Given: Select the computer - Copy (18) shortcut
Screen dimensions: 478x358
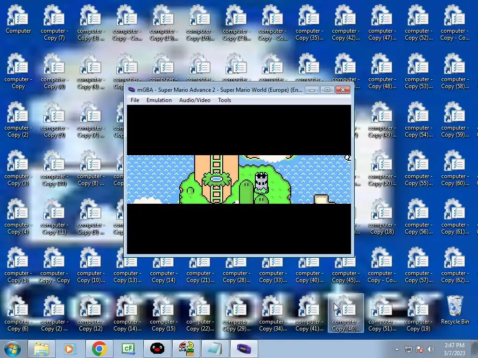Looking at the screenshot, I should click(382, 216).
